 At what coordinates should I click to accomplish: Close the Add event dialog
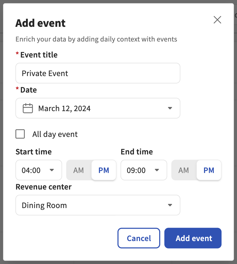click(217, 20)
